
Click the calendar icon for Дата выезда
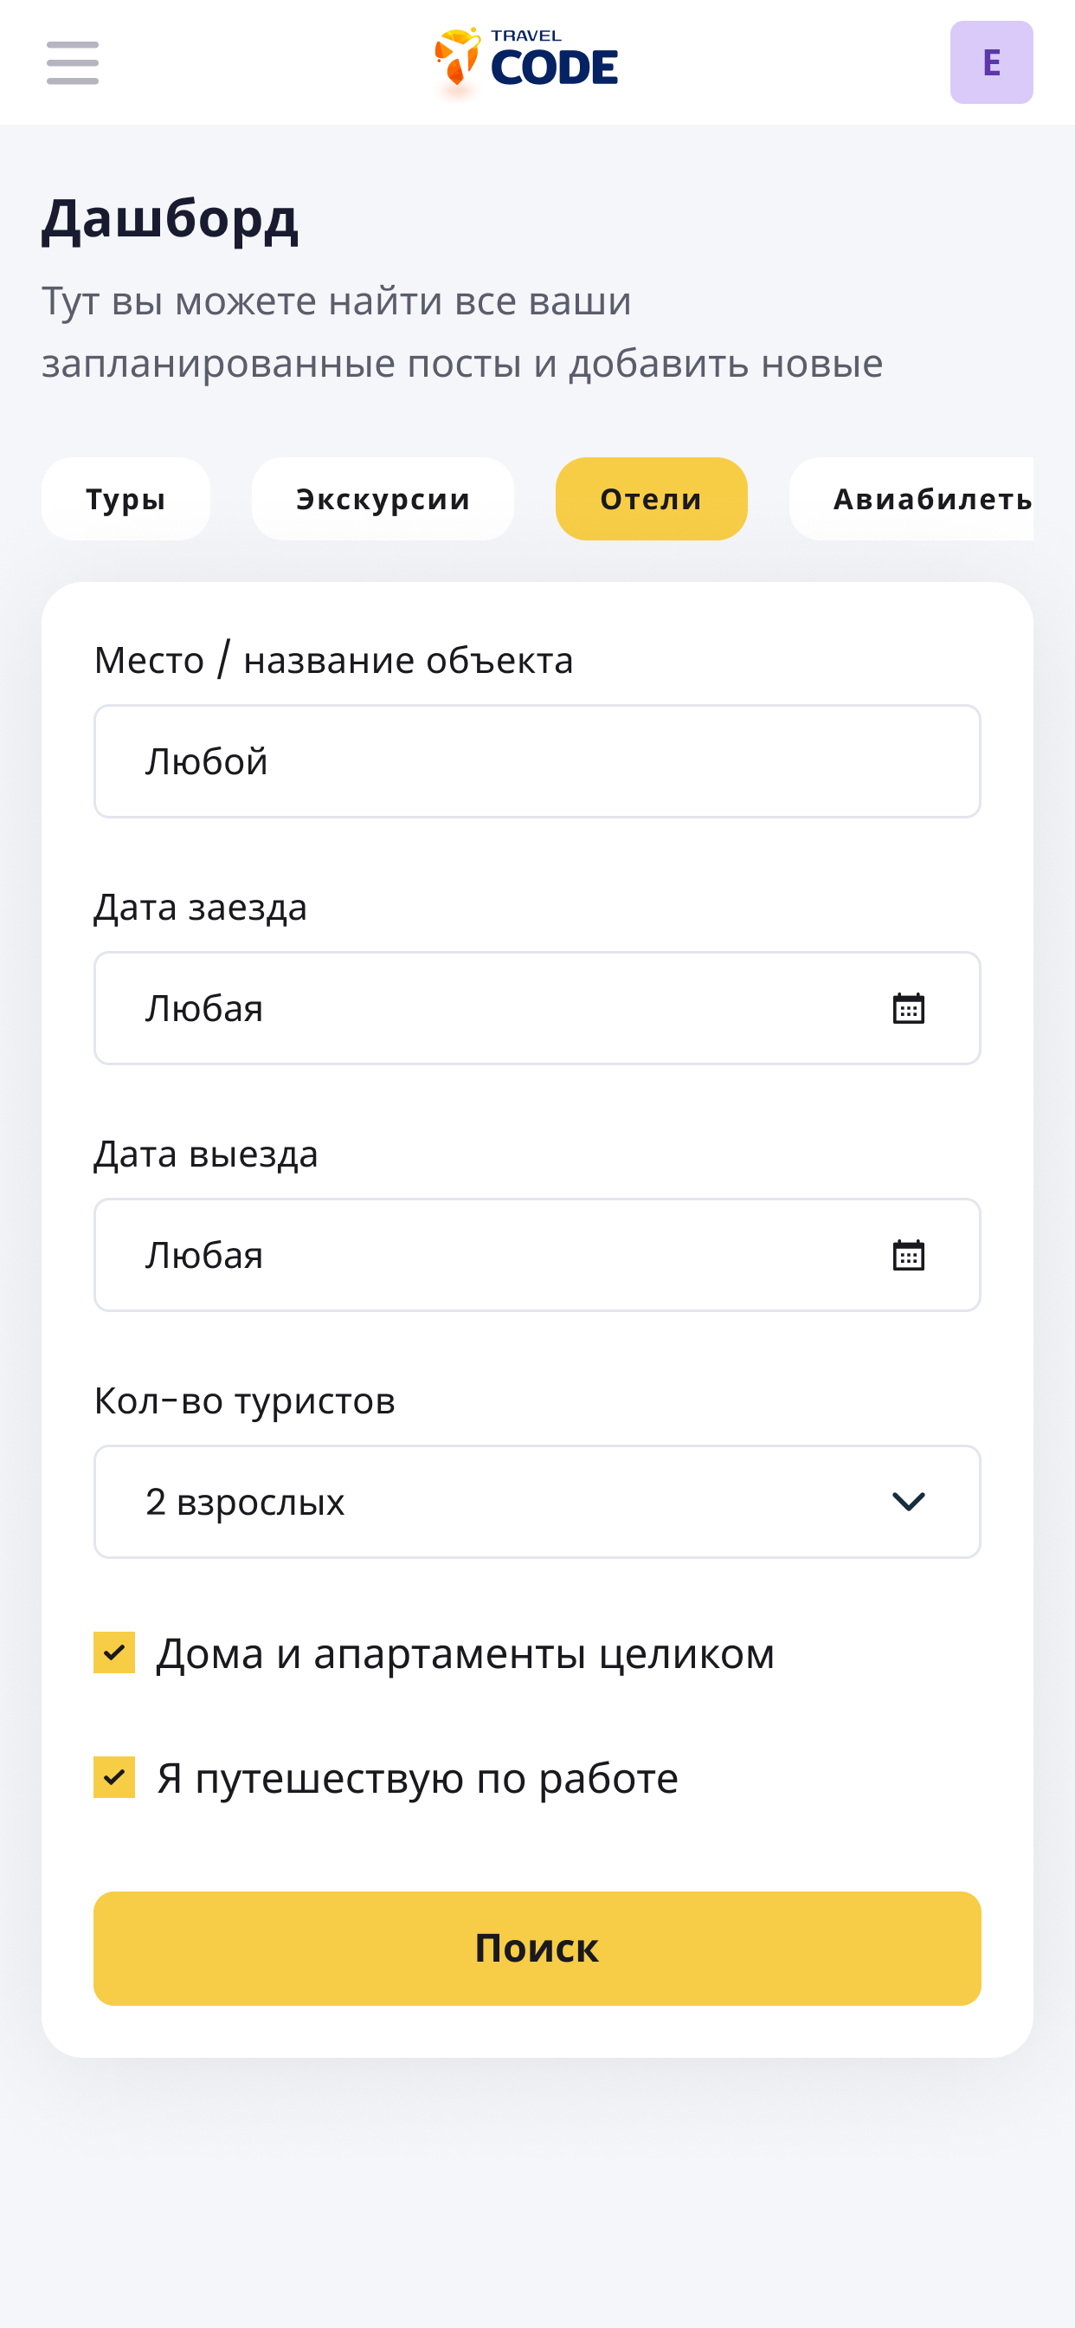click(908, 1254)
